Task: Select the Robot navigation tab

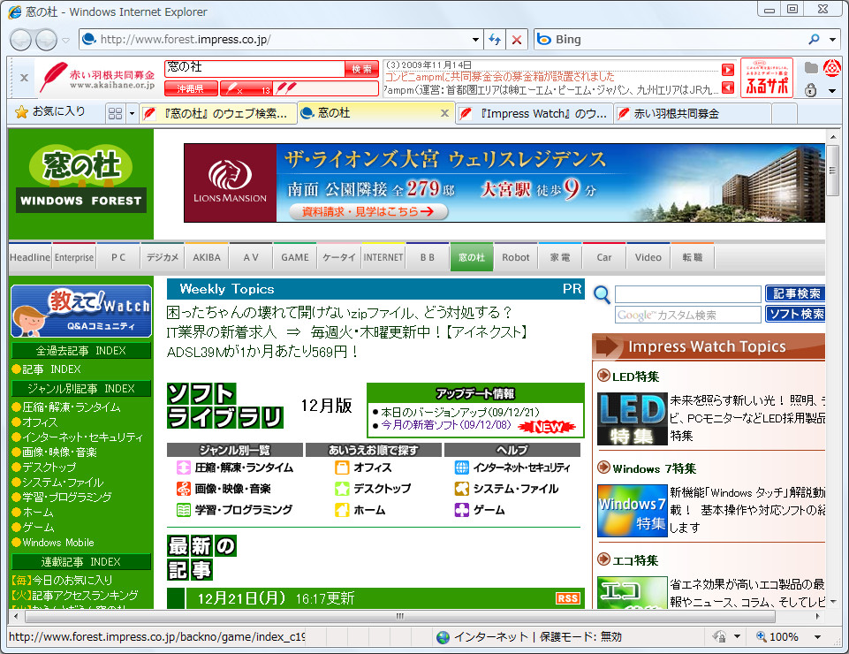Action: click(515, 257)
